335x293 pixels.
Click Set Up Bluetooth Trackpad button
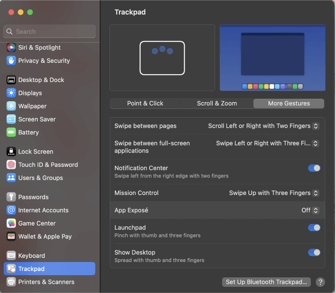point(267,282)
